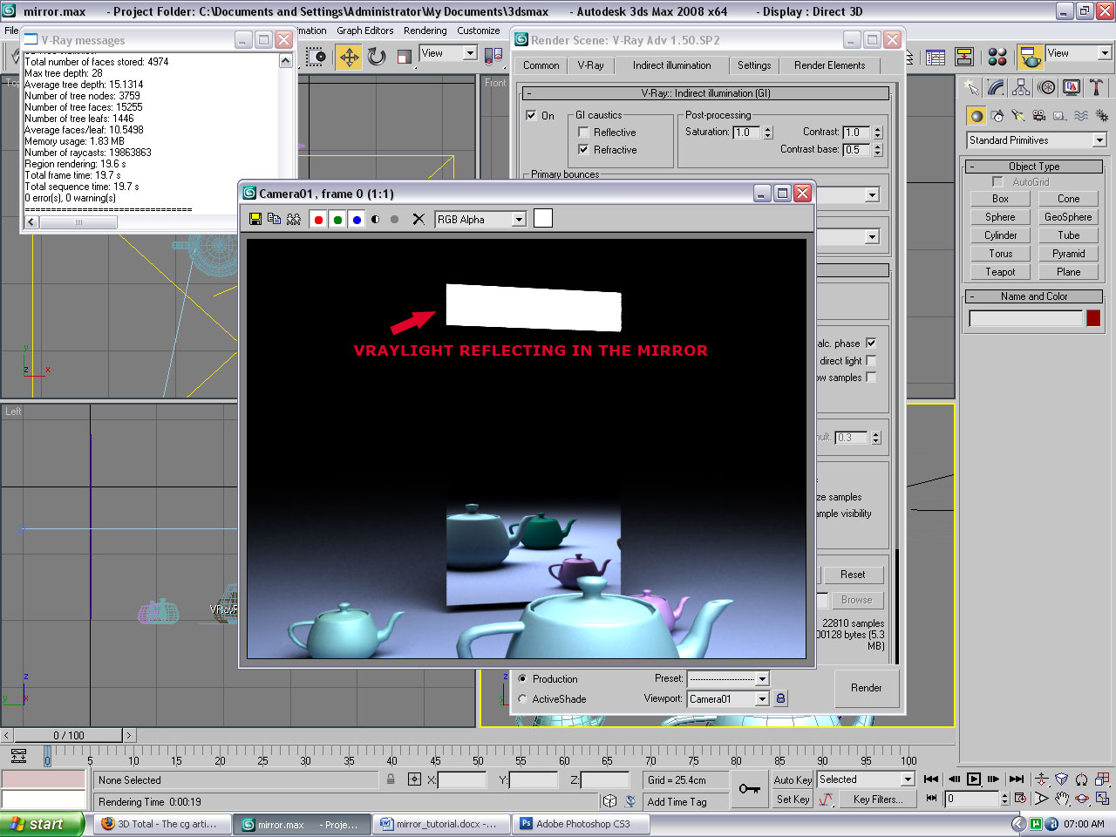
Task: Switch to the Common tab
Action: (x=541, y=65)
